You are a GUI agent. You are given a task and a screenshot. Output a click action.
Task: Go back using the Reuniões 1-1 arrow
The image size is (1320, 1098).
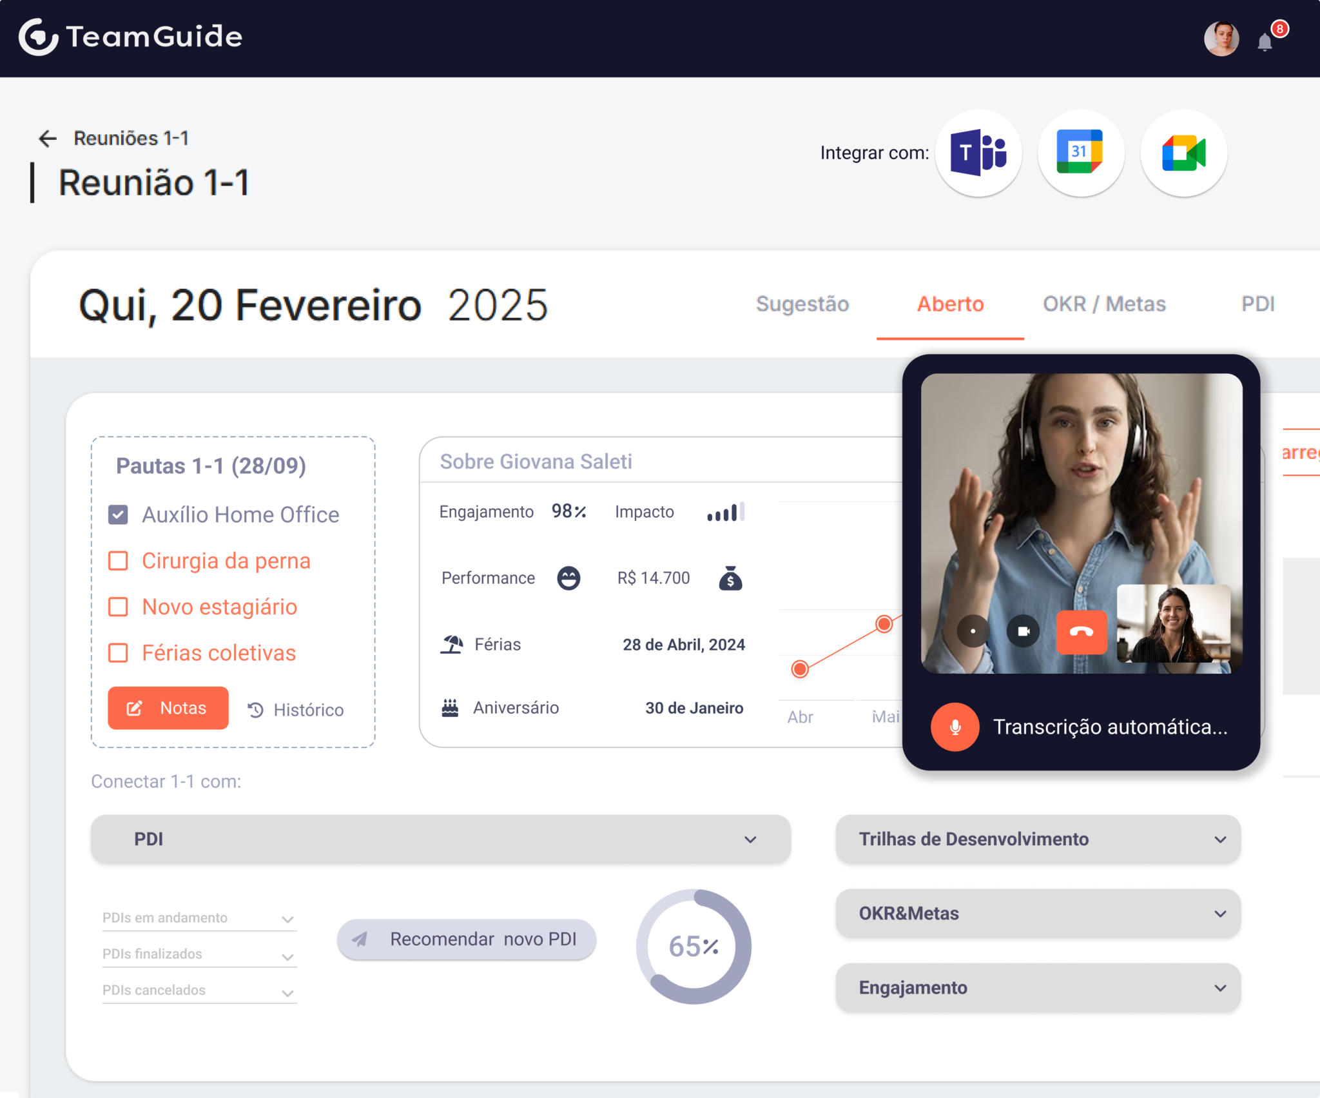(48, 138)
